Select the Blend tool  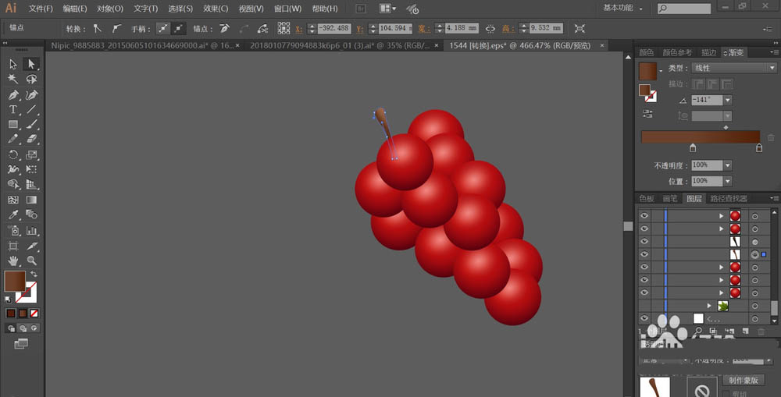point(31,215)
